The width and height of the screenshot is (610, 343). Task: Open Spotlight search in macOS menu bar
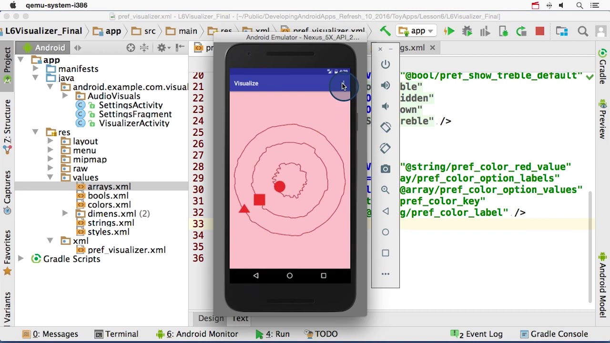tap(579, 5)
